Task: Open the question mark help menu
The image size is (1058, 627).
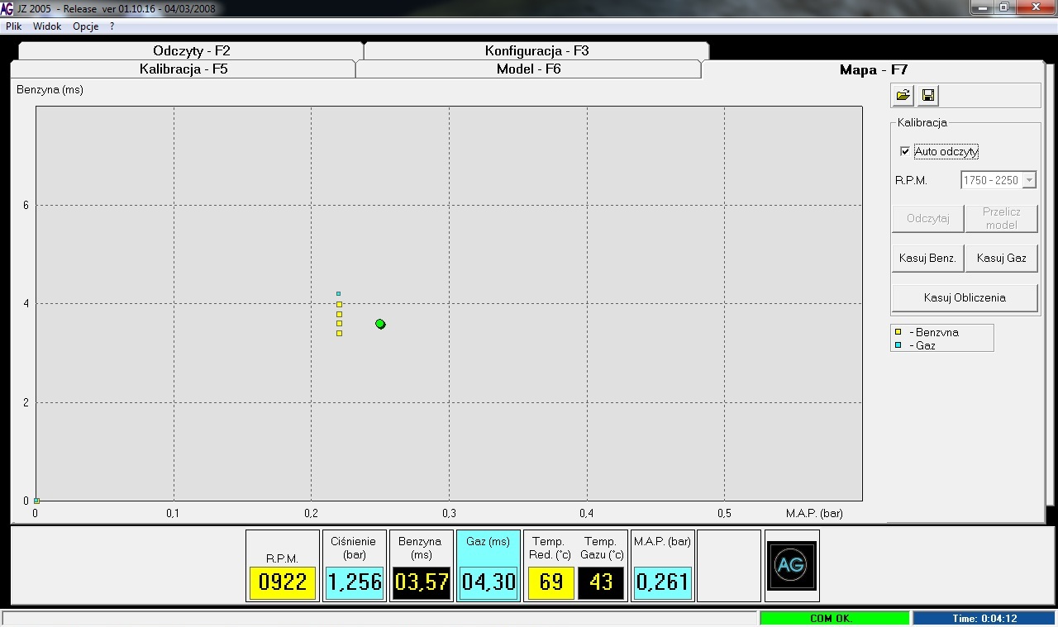Action: click(x=112, y=26)
